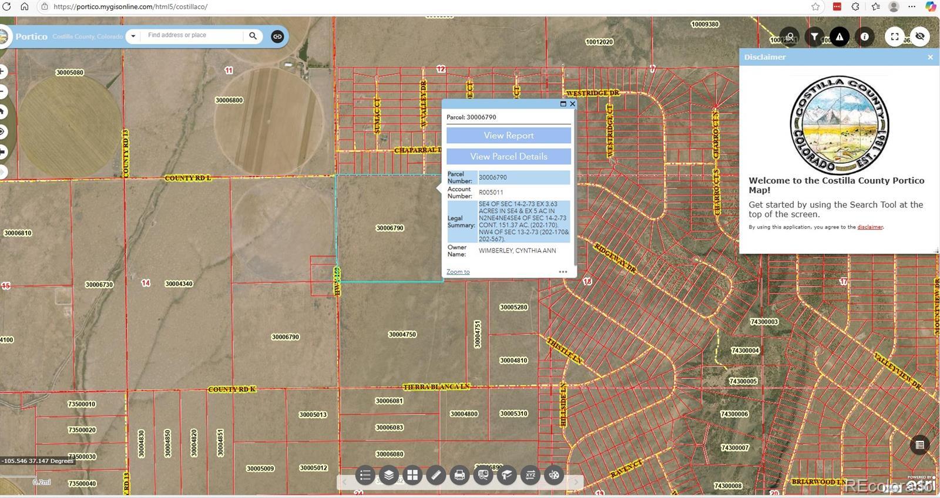Toggle the crossed-out eye visibility button

tap(920, 36)
